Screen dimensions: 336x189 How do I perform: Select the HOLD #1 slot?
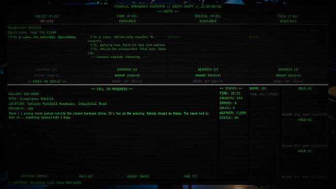click(x=305, y=88)
